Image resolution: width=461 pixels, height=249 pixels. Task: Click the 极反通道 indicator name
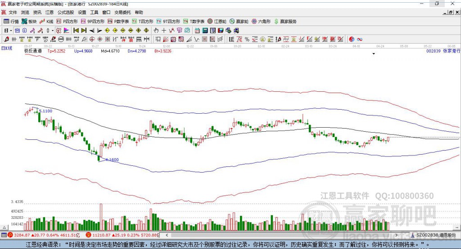33,51
